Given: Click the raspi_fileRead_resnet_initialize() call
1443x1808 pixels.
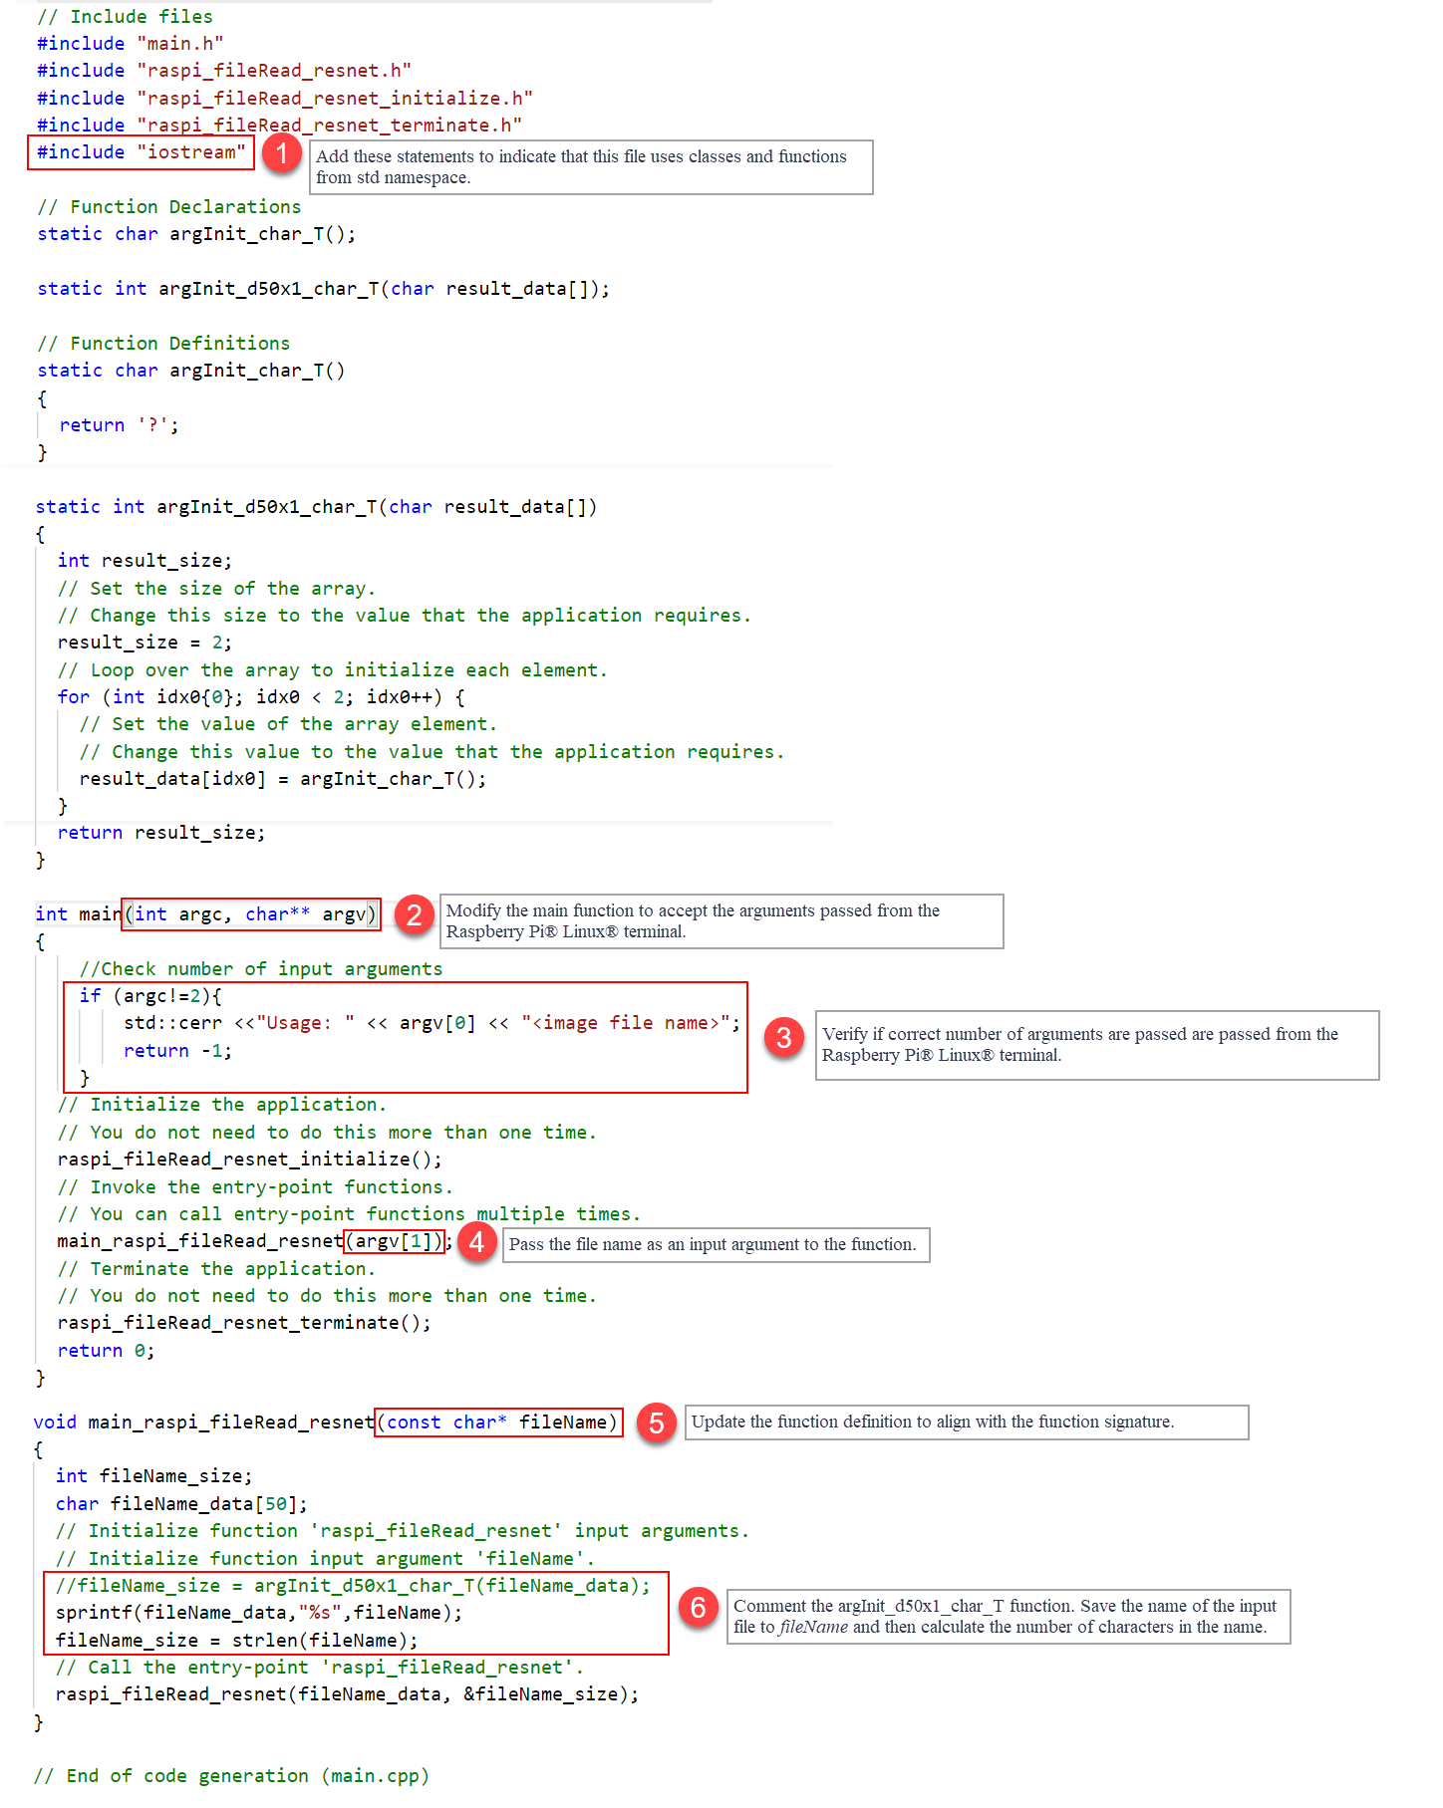Looking at the screenshot, I should 249,1160.
